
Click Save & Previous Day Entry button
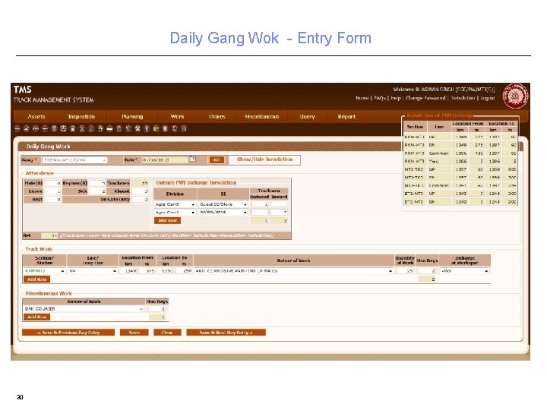click(68, 333)
